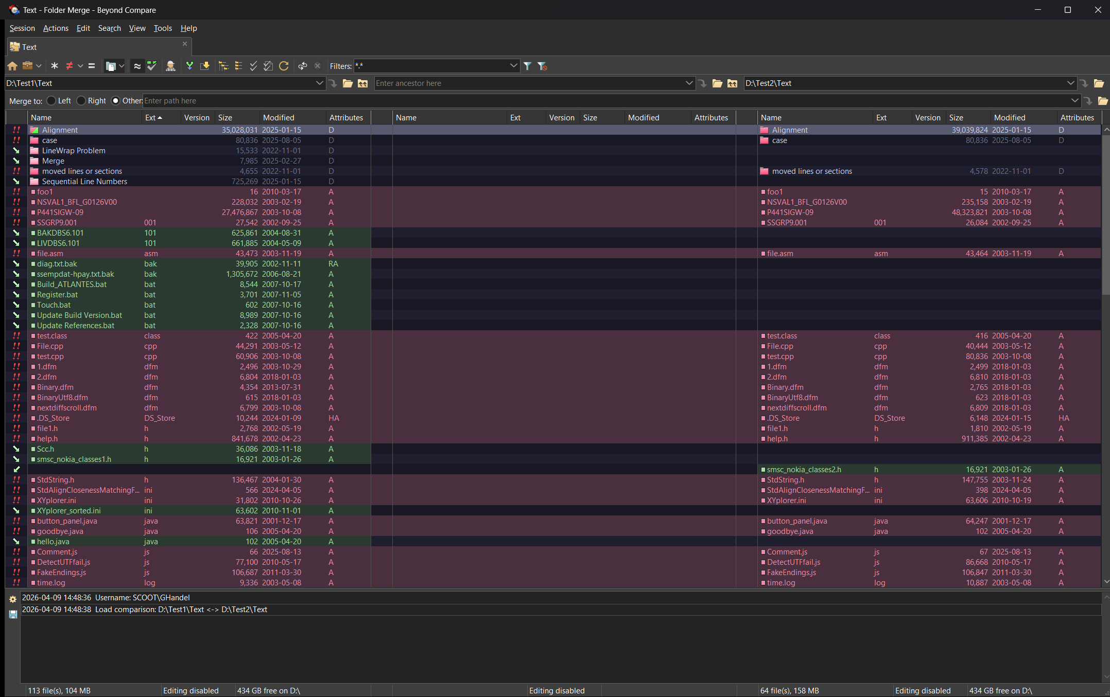Click the Refresh circular arrow icon
This screenshot has width=1110, height=697.
click(284, 66)
